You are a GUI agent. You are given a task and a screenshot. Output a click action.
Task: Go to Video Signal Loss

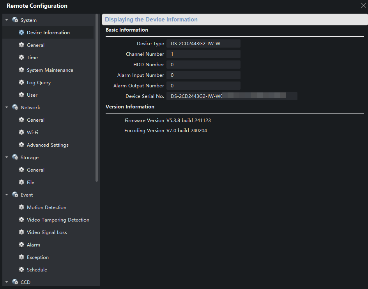click(47, 232)
